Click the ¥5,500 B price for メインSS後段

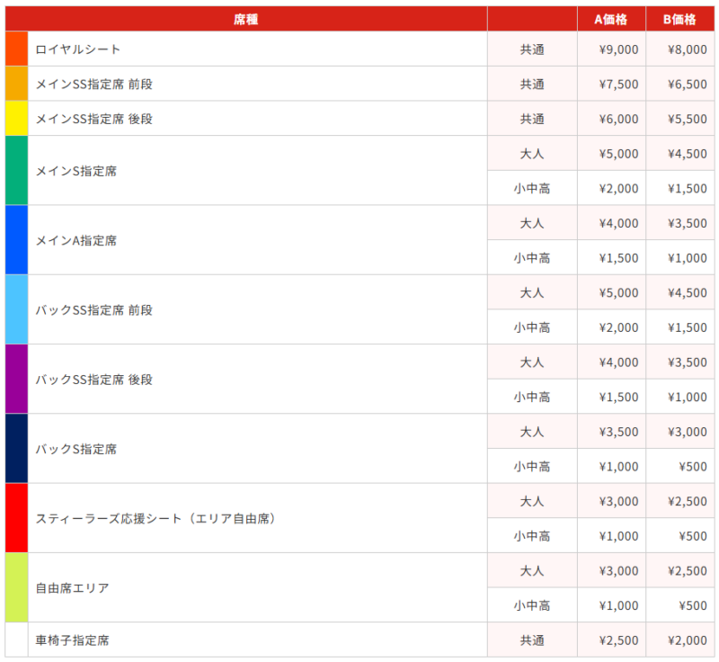(688, 120)
